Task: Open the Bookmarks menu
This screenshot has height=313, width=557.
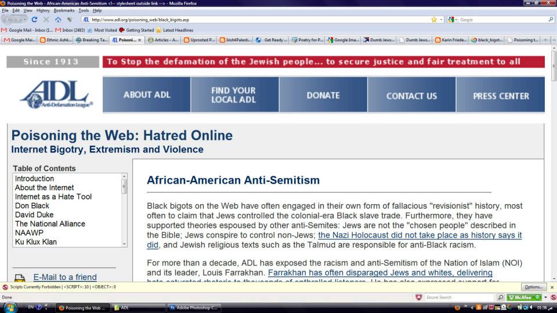Action: click(64, 10)
